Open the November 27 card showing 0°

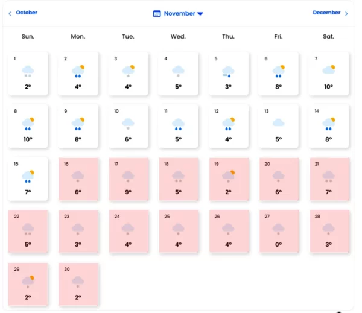279,232
